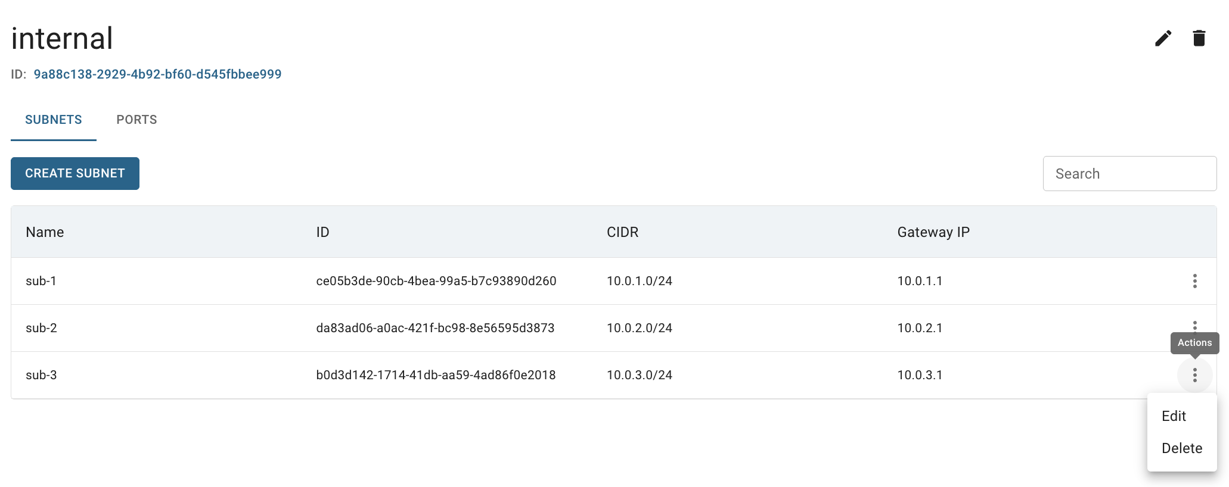1229x487 pixels.
Task: Open the actions menu for sub-1
Action: pos(1194,281)
